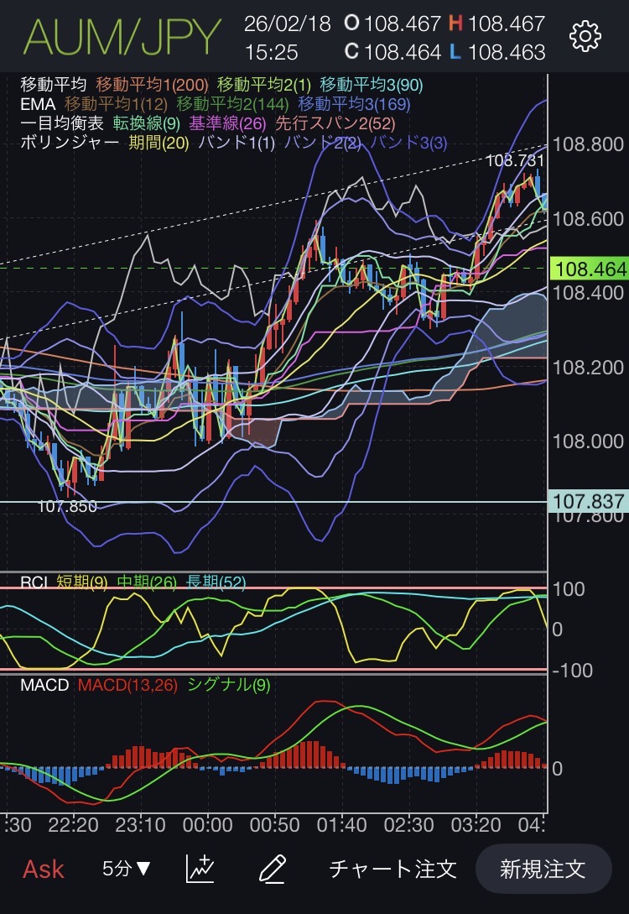Tap the RCI panel label
The height and width of the screenshot is (914, 629).
pos(34,582)
